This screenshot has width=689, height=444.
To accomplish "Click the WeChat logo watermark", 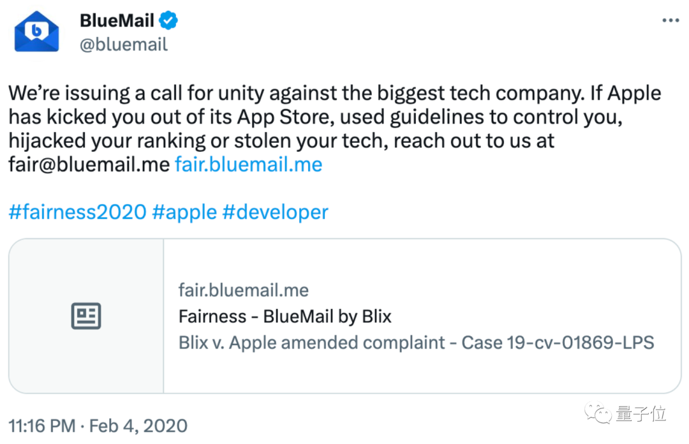I will coord(598,413).
